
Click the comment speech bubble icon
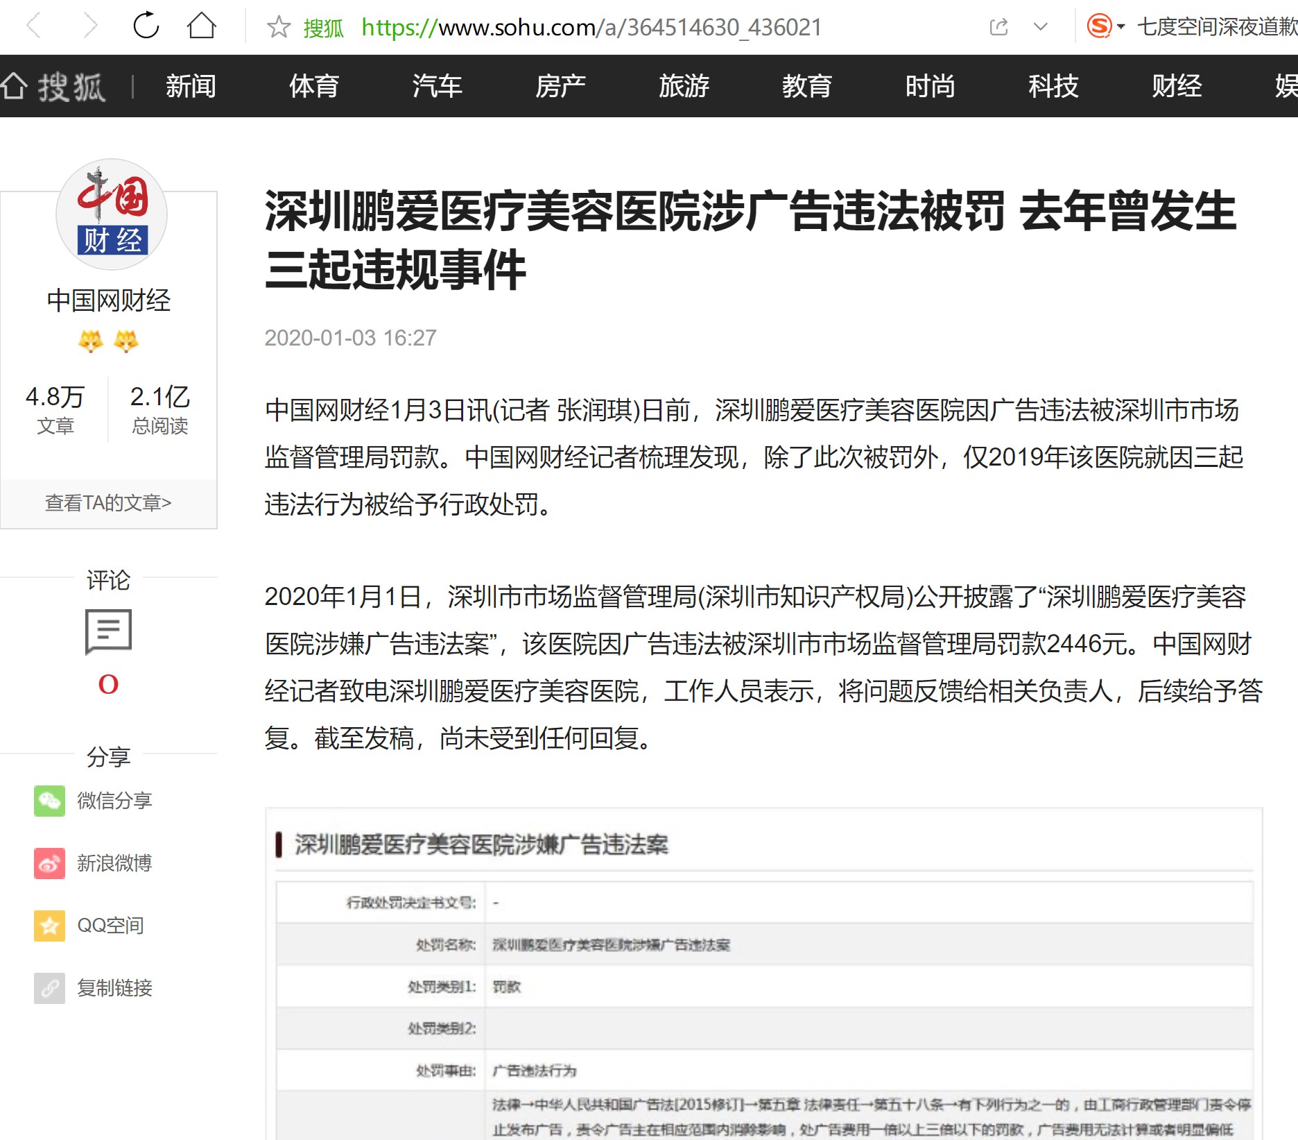point(108,631)
